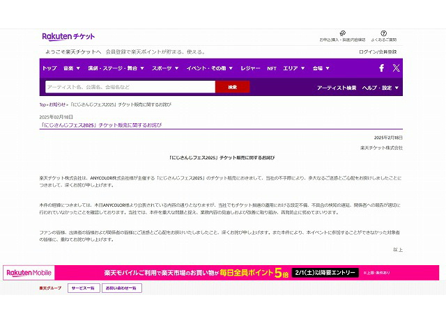Go to トップ in the navigation bar

click(x=49, y=68)
